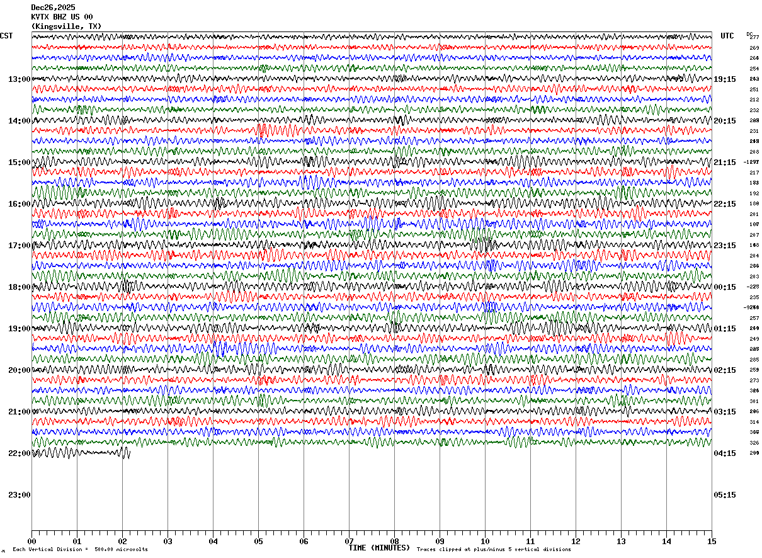Click the UTC timezone label
This screenshot has width=762, height=558.
(727, 36)
